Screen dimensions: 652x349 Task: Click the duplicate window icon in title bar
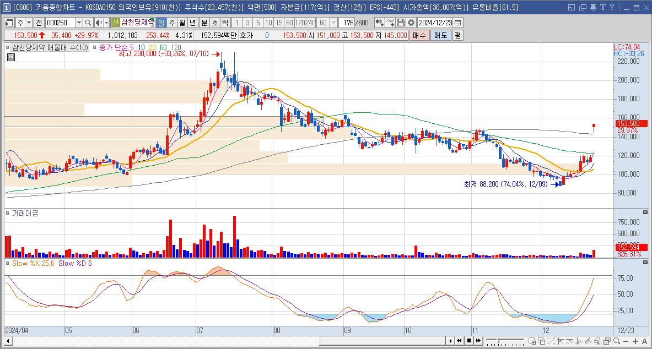pyautogui.click(x=583, y=7)
